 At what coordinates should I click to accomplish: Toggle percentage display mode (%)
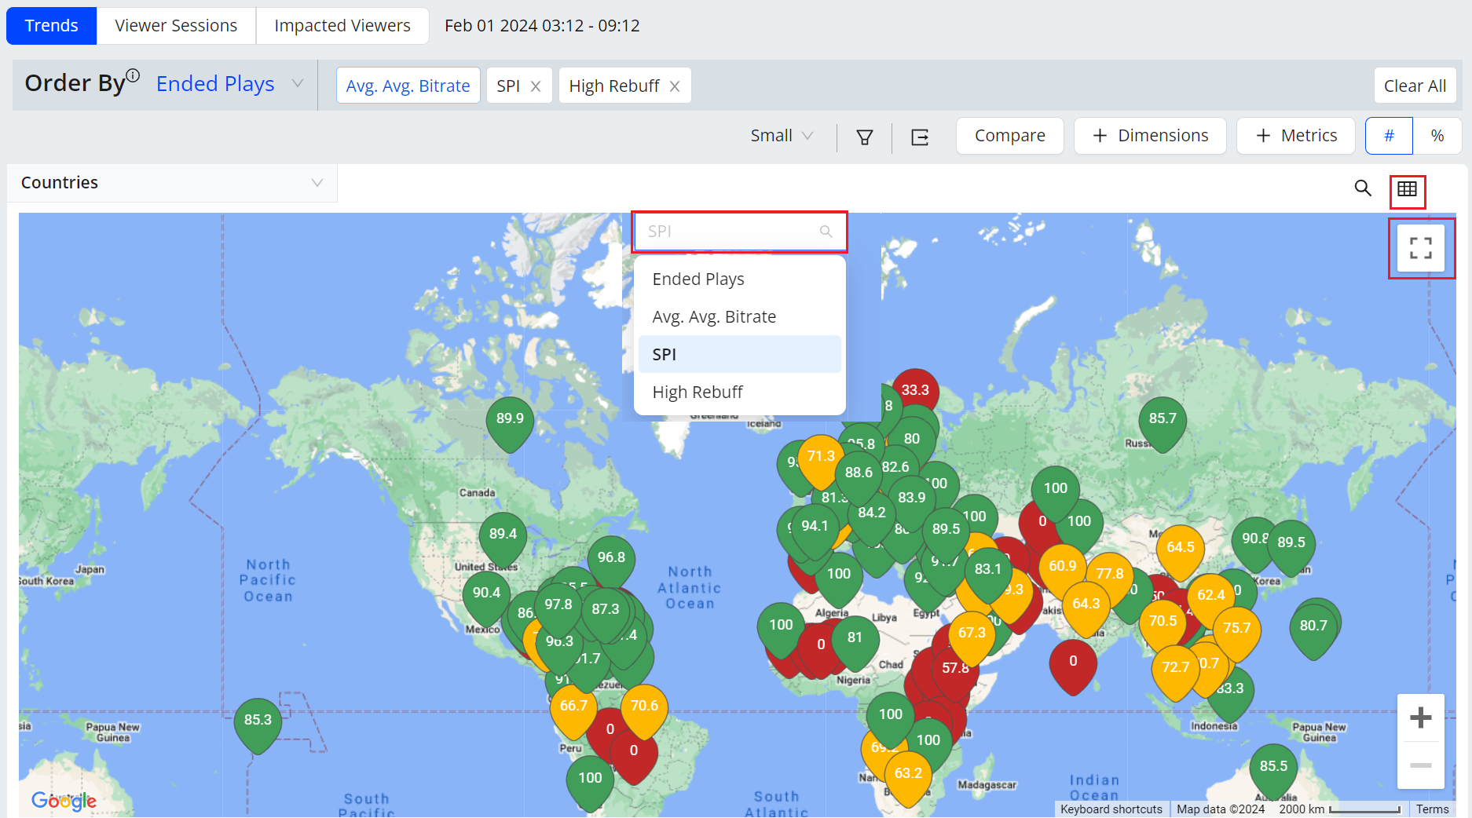click(1437, 136)
